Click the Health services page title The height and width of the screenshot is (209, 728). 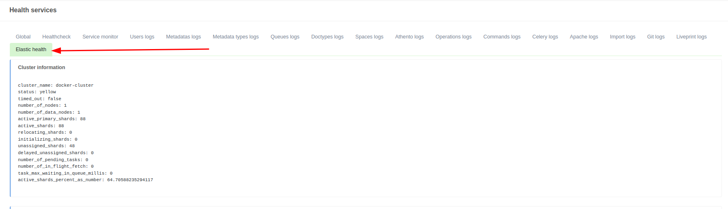pos(33,10)
